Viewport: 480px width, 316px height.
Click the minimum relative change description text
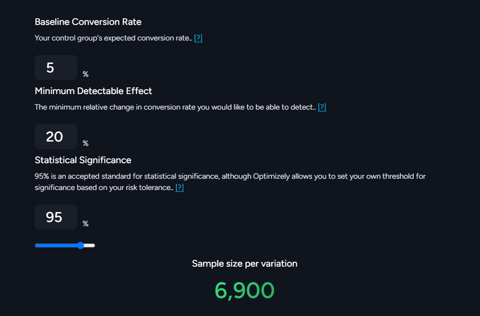click(175, 107)
